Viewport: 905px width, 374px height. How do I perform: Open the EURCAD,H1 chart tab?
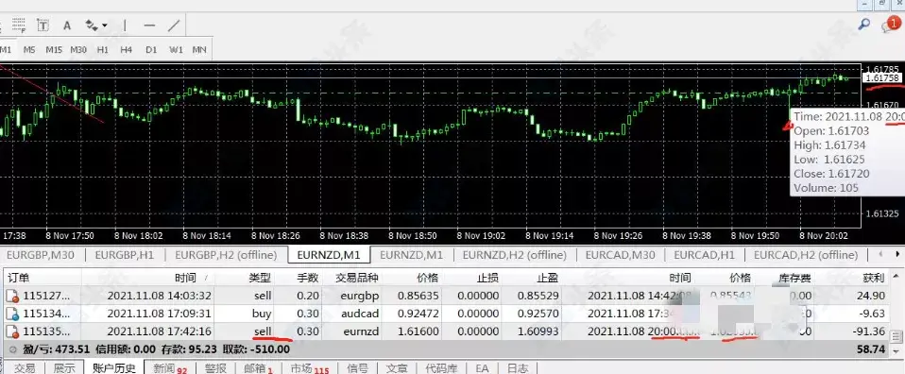704,255
